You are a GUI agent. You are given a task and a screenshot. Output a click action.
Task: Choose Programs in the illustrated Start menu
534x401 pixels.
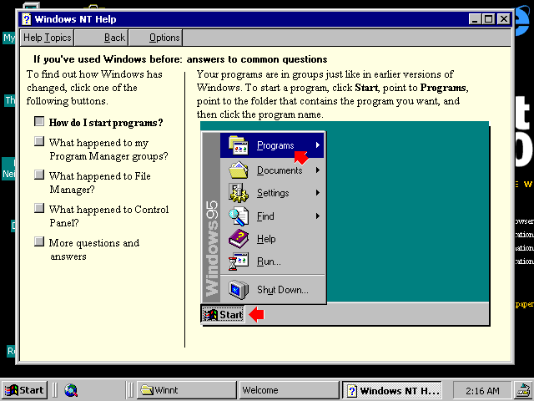(x=272, y=145)
